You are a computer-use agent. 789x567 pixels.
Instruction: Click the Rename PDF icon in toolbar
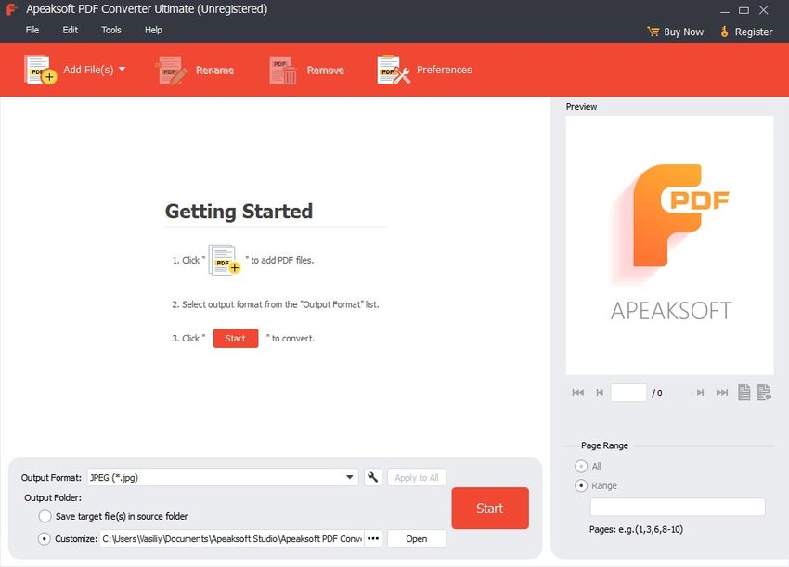172,70
